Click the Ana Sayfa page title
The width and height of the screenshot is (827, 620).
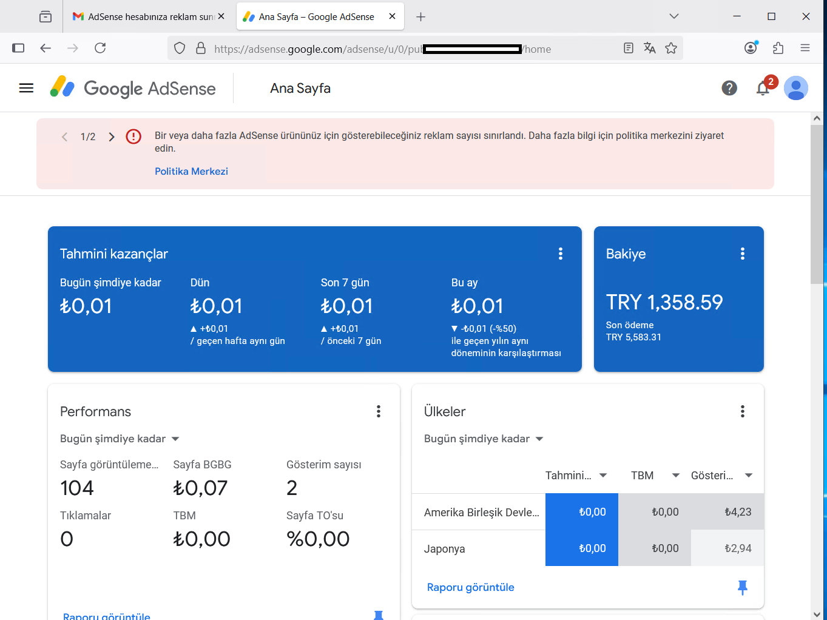point(300,89)
